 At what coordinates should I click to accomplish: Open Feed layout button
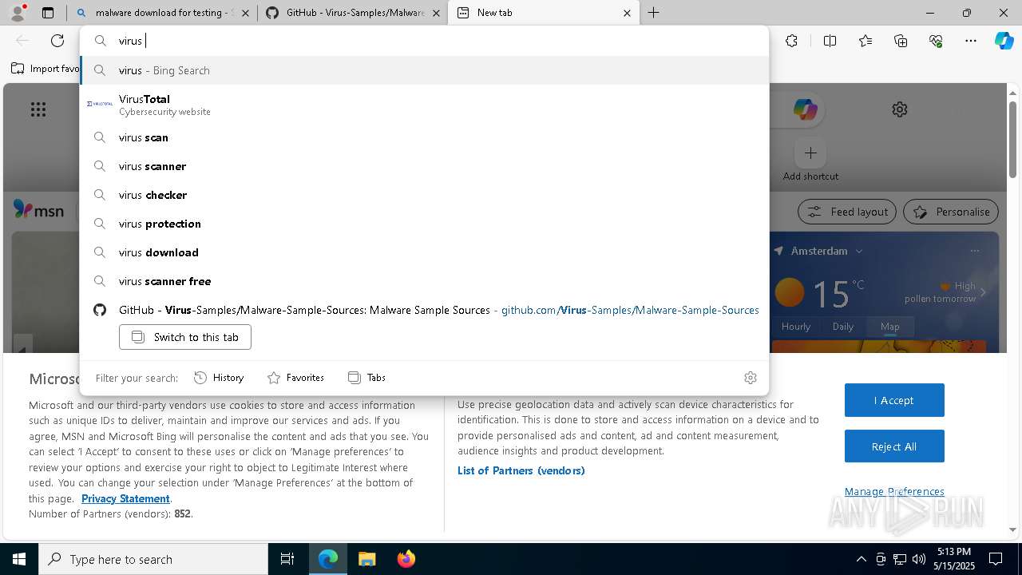846,212
